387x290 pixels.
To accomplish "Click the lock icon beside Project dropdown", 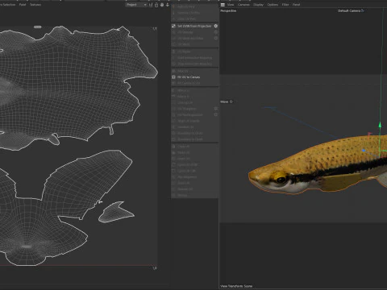I will point(156,5).
